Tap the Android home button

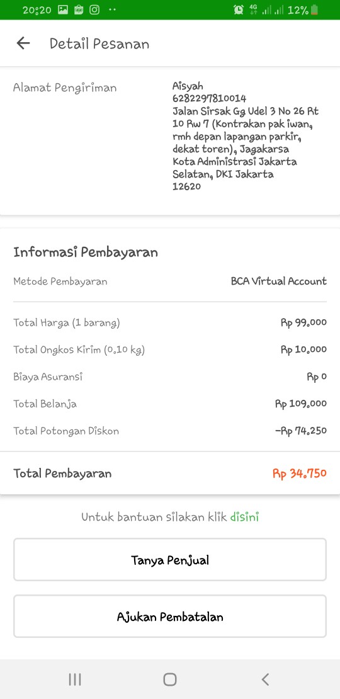pos(170,679)
